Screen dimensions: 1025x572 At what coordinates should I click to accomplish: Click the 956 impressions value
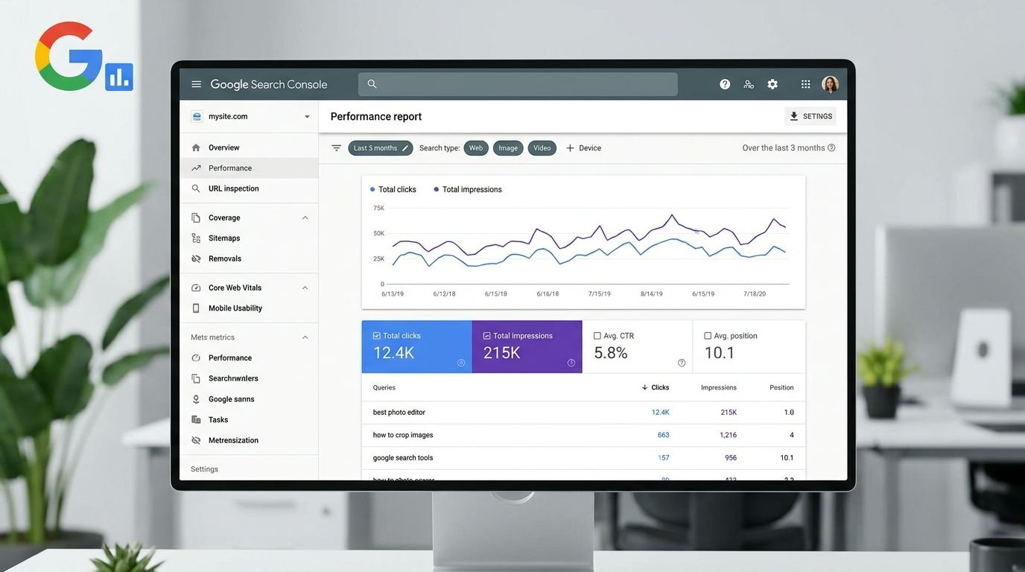point(731,458)
